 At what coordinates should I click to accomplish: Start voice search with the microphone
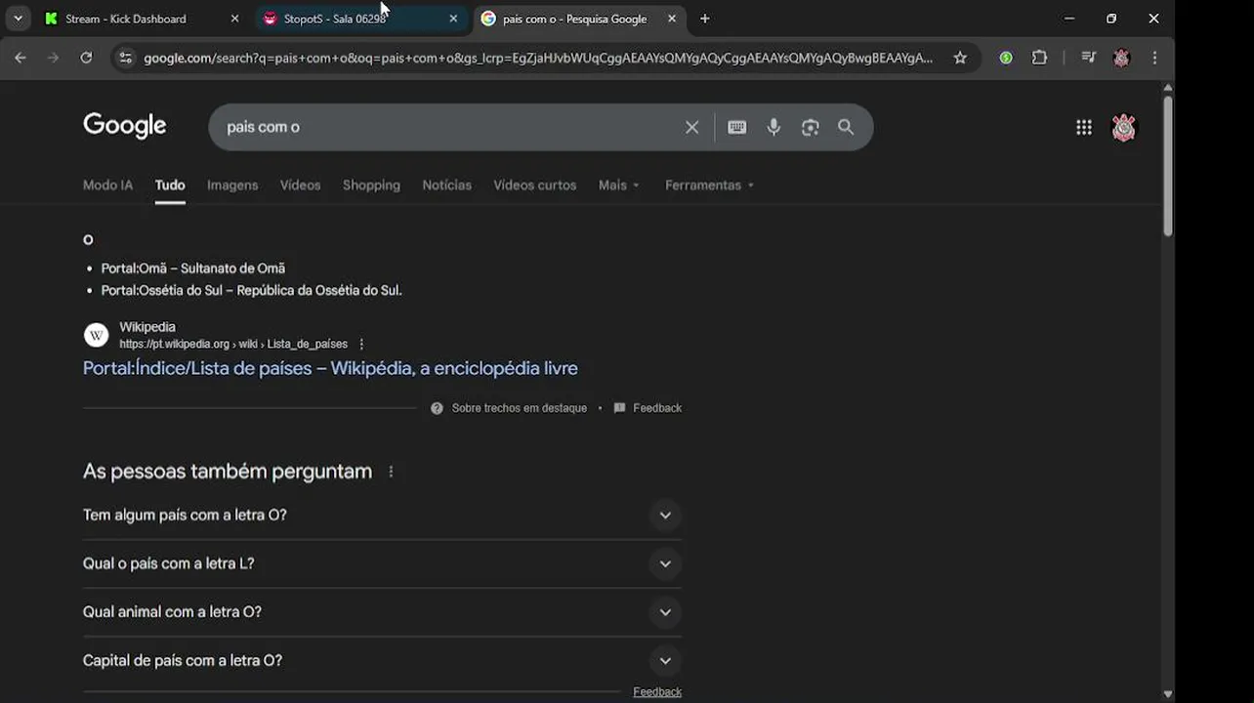point(773,127)
